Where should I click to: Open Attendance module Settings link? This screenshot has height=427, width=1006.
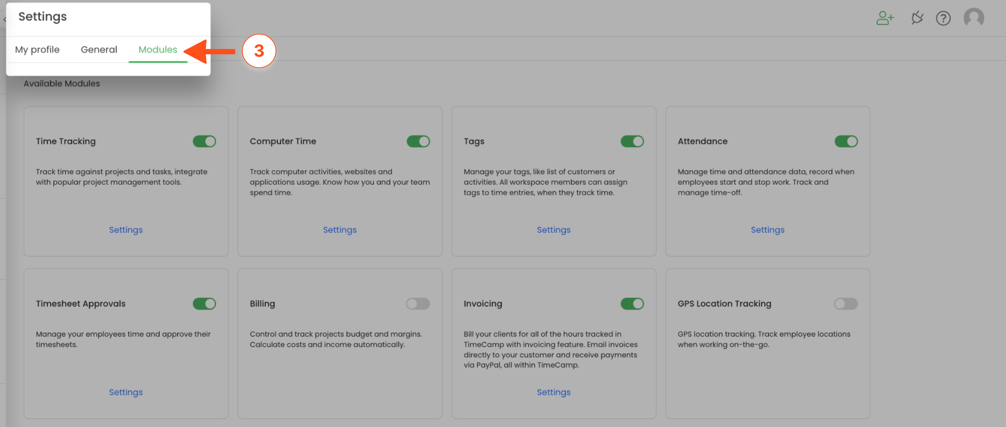tap(767, 230)
